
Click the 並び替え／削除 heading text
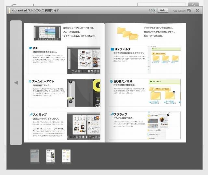tap(123, 81)
